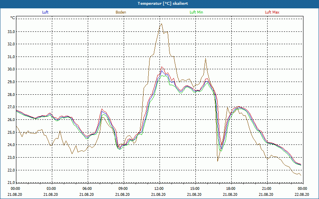
Task: Click the 24,0 y-axis value
Action: [x=12, y=145]
